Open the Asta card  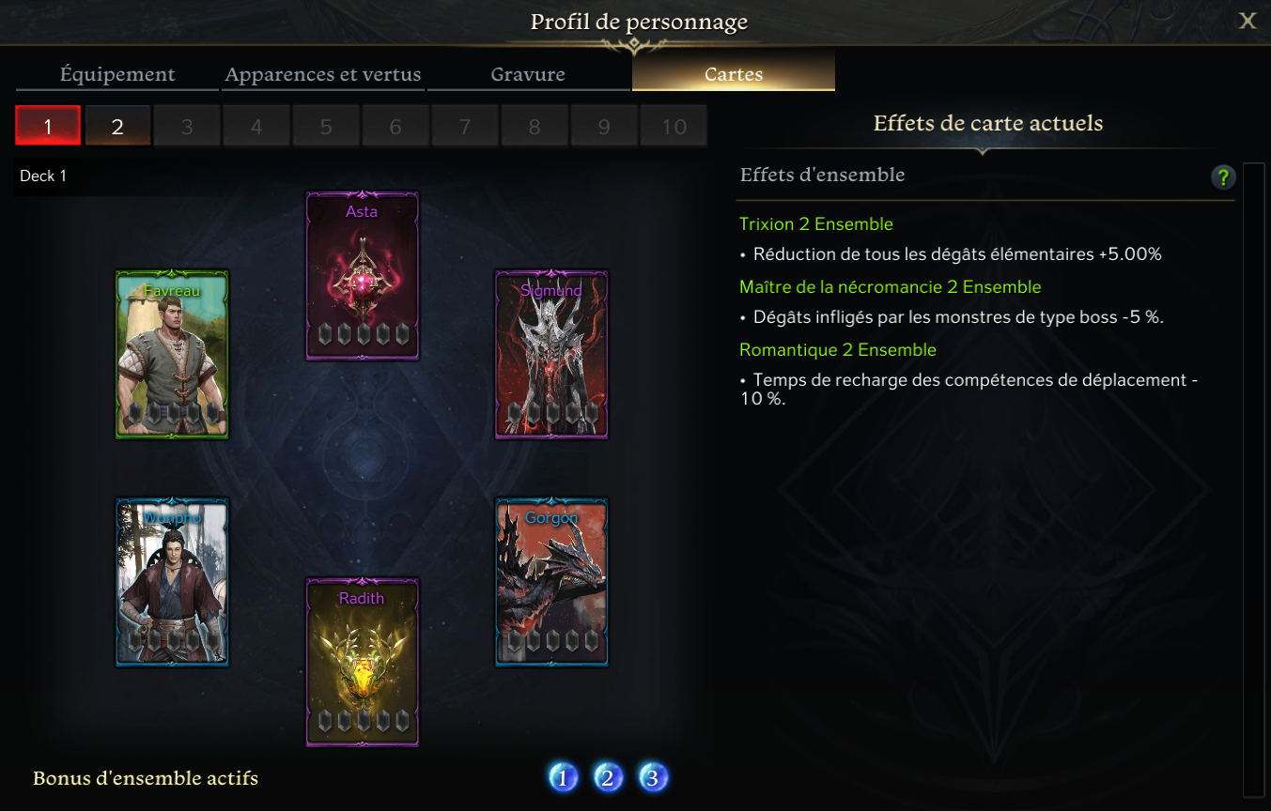[x=363, y=276]
